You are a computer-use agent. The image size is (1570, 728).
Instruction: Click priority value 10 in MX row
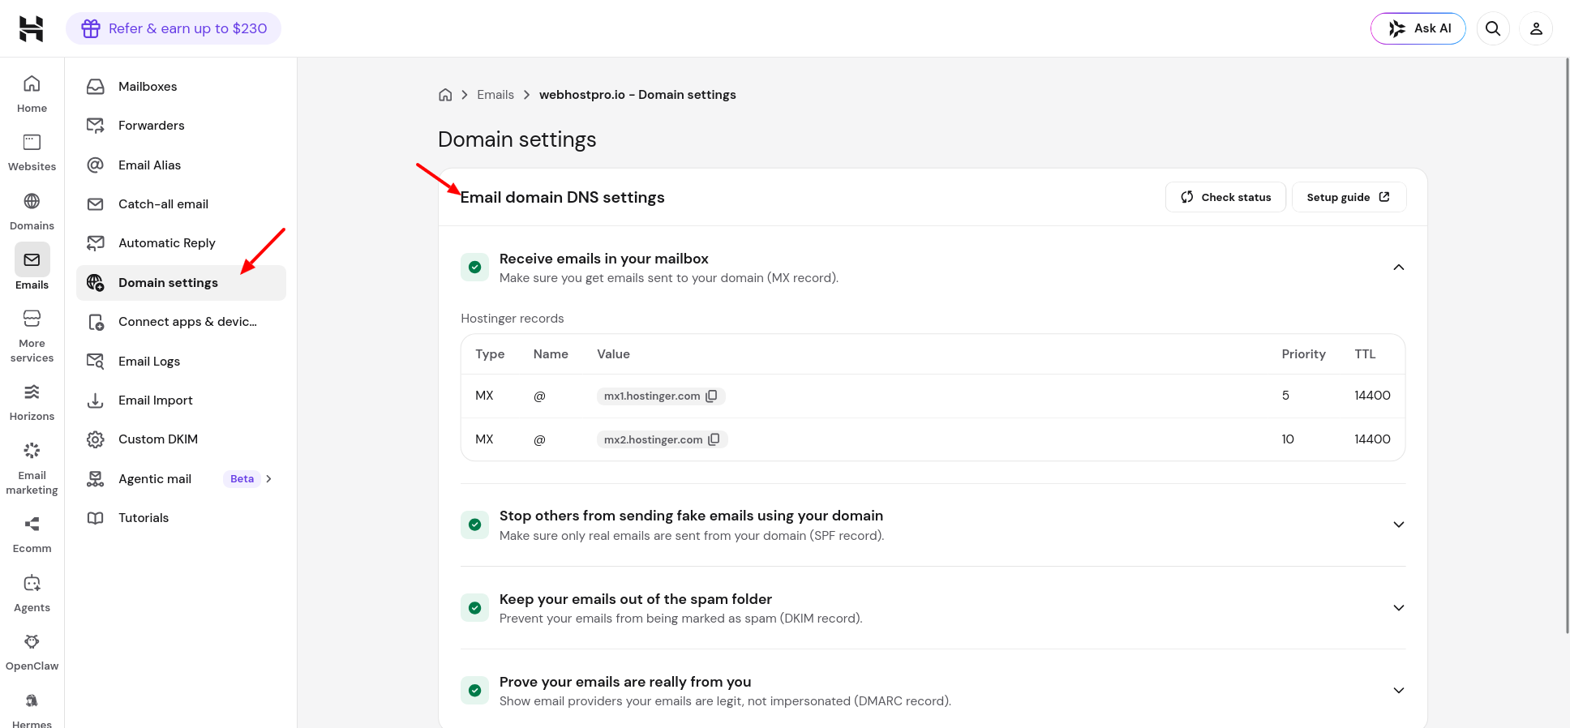click(1288, 439)
